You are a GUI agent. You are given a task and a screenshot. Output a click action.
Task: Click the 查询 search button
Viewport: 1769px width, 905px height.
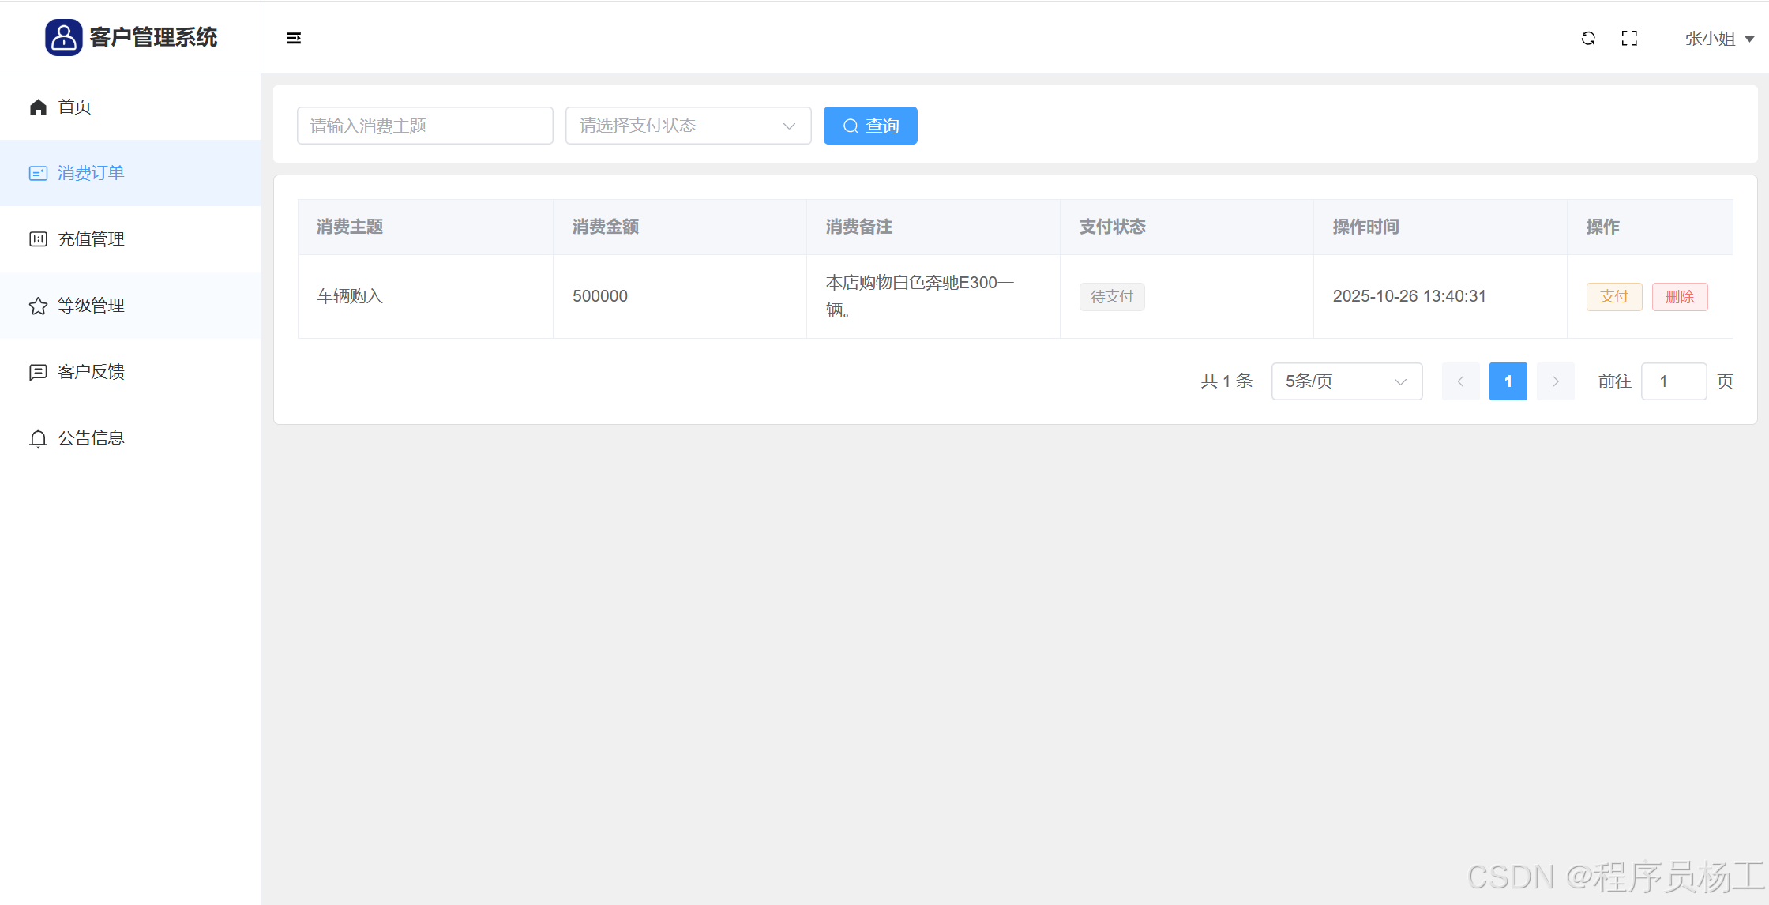tap(870, 126)
